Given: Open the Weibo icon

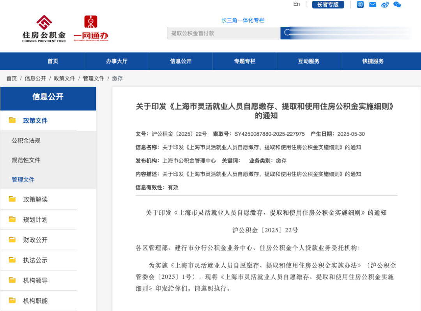Looking at the screenshot, I should (x=385, y=5).
